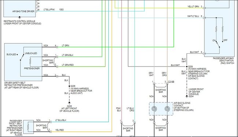Viewport: 238px width, 137px height.
Task: Select splice label S208
Action: (73, 86)
